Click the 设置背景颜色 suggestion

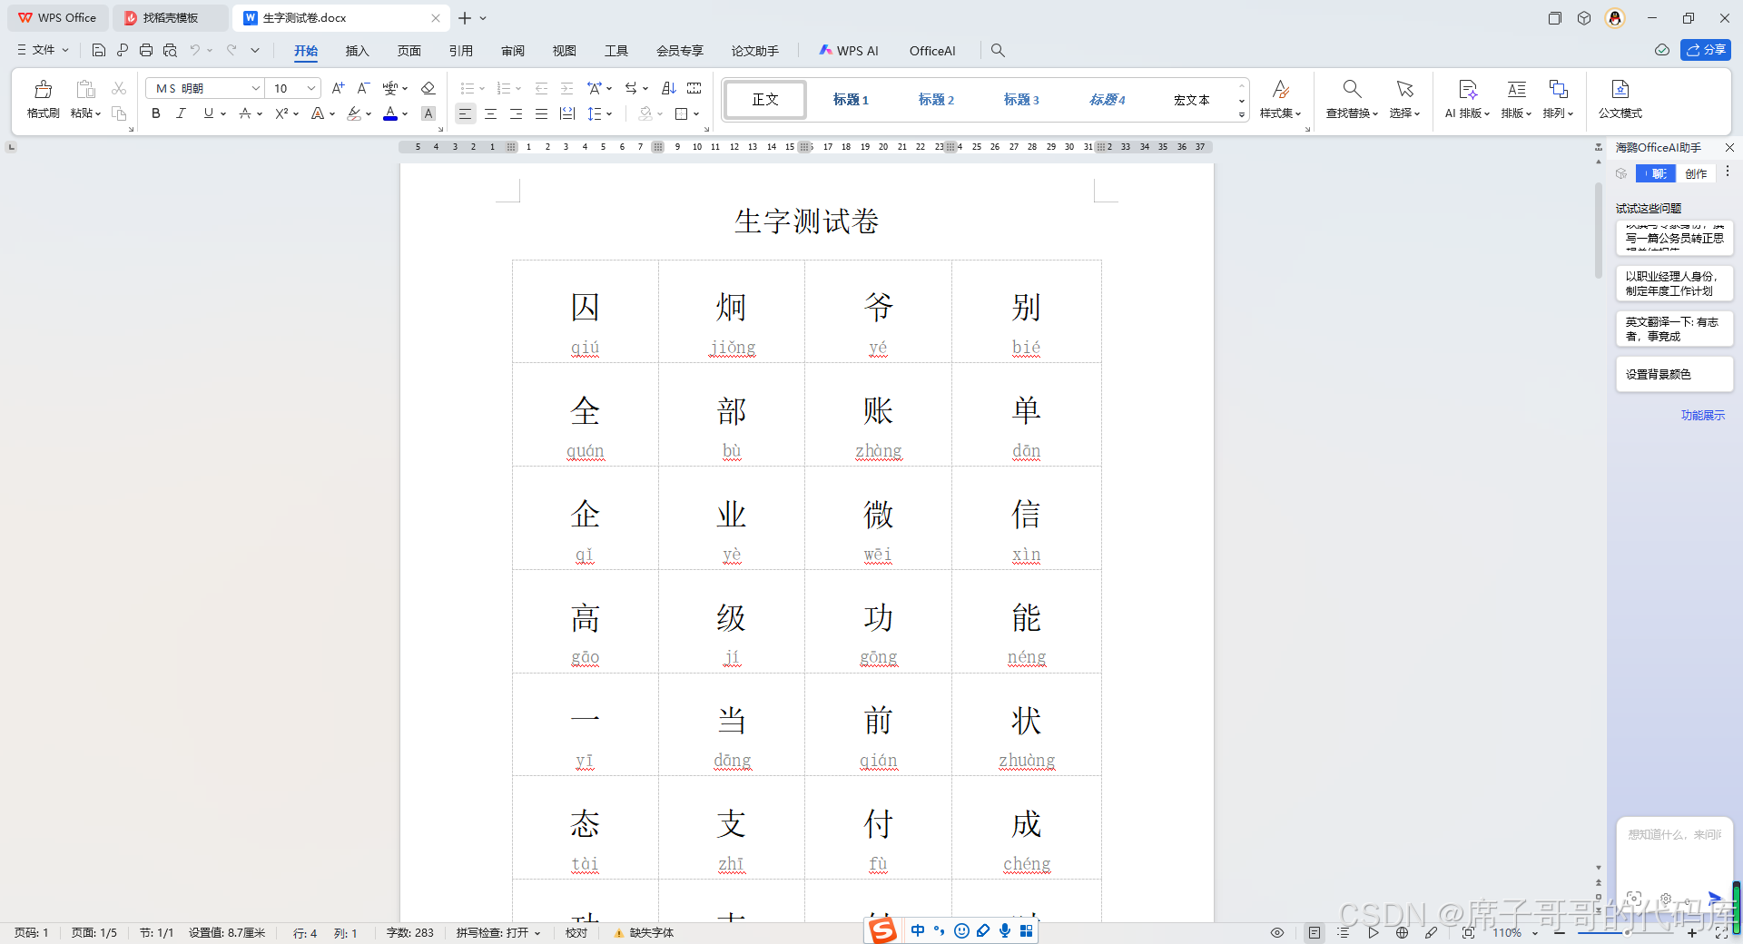[1674, 374]
